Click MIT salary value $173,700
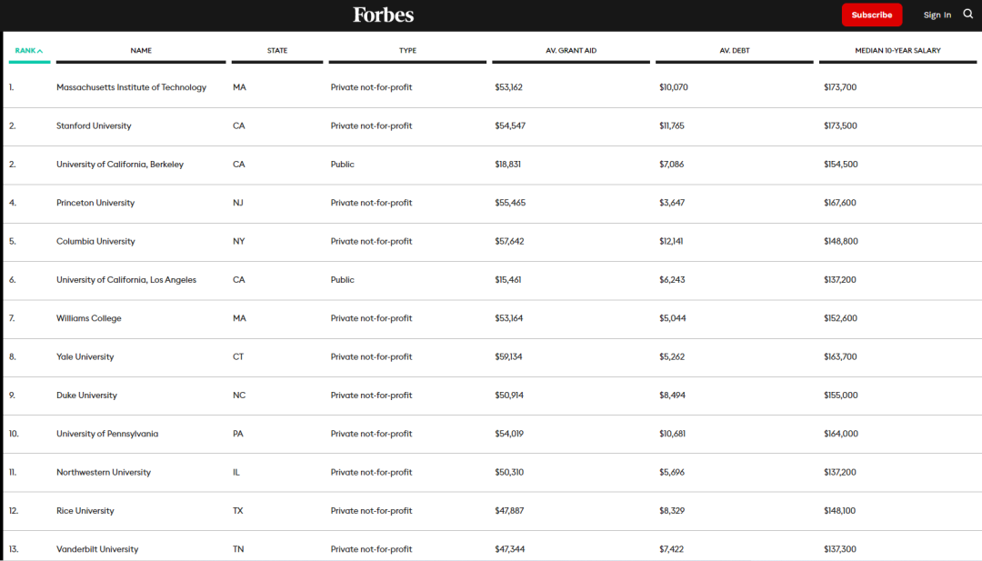The height and width of the screenshot is (561, 982). click(x=840, y=87)
